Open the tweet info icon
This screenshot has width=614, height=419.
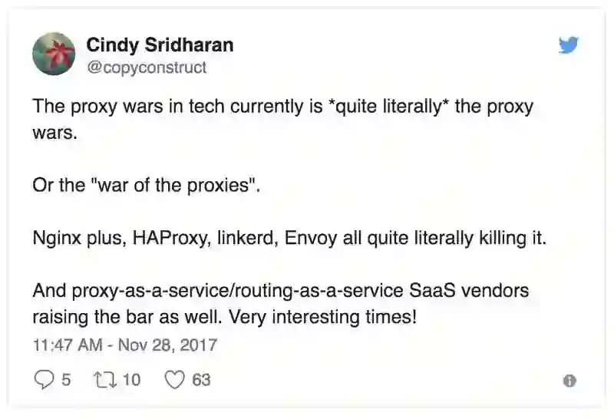[569, 380]
